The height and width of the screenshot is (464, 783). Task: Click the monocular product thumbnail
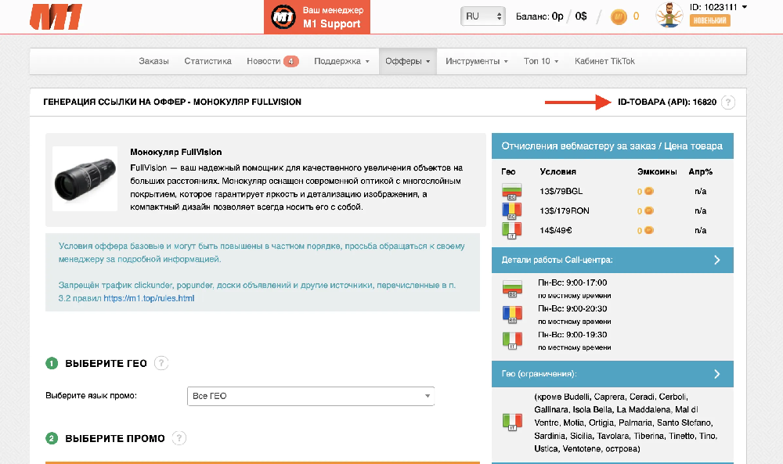click(85, 178)
